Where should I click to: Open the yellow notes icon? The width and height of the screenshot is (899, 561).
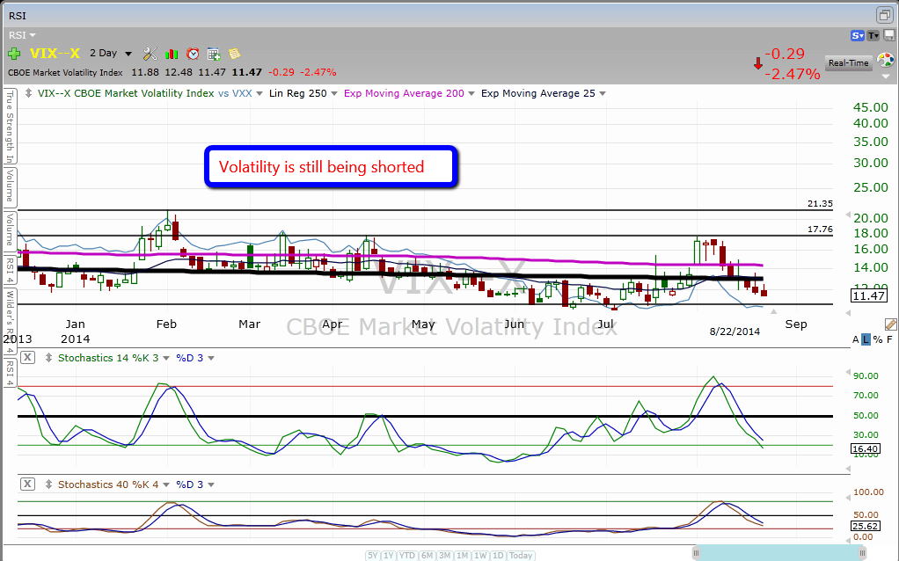click(x=234, y=54)
